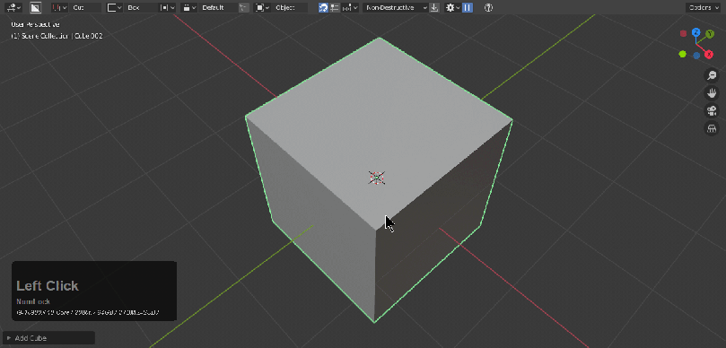Toggle the blue highlighted snap icon

click(324, 7)
